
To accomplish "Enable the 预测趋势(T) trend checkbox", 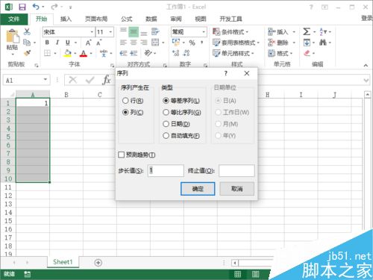I will click(x=122, y=155).
